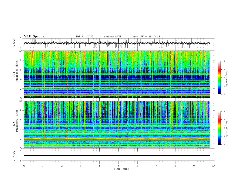
Task: Click the ch.2 spectrogram panel
Action: tap(117, 125)
